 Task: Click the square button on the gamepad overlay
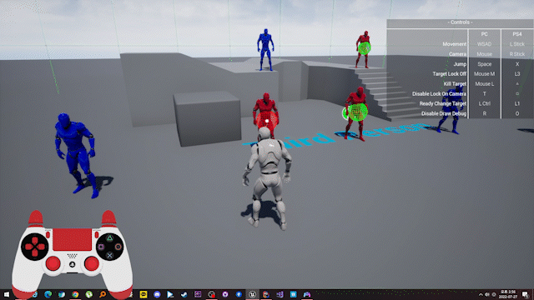101,247
